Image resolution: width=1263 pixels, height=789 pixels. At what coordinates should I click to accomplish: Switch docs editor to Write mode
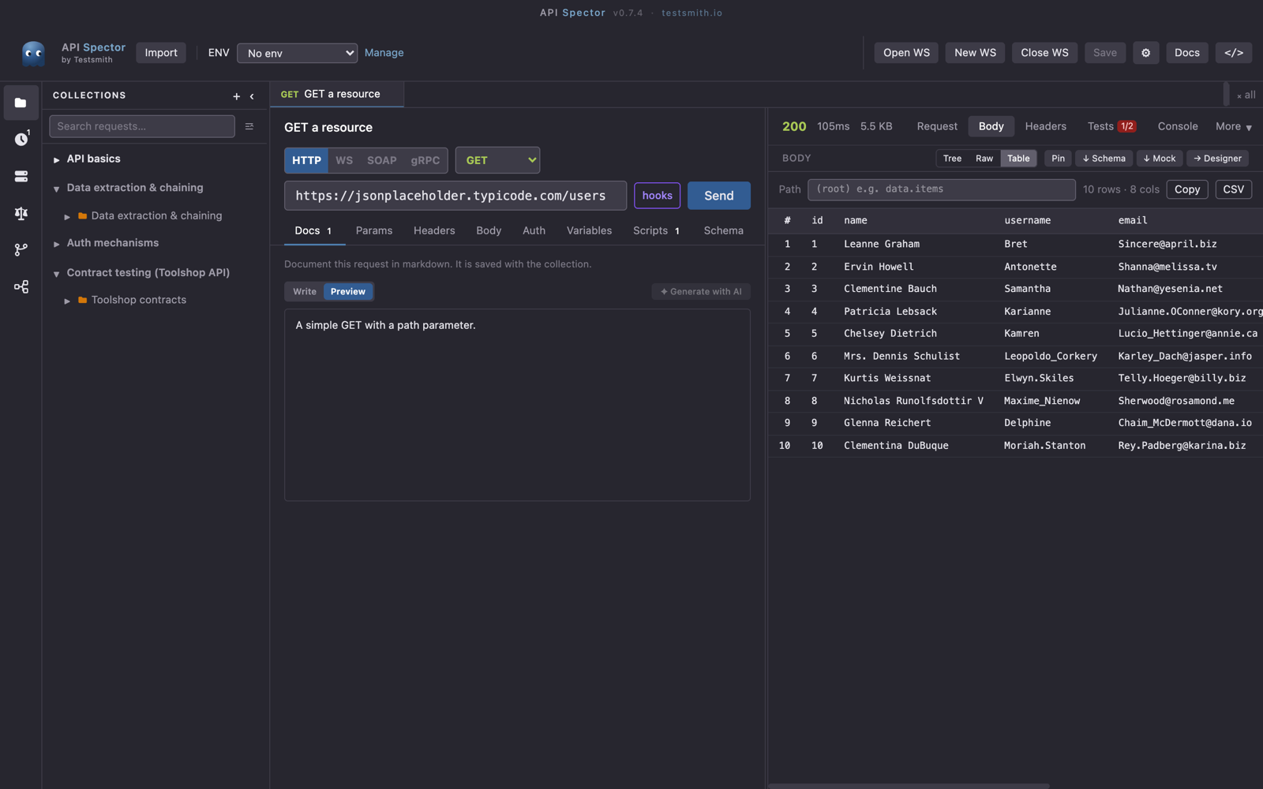click(x=305, y=291)
